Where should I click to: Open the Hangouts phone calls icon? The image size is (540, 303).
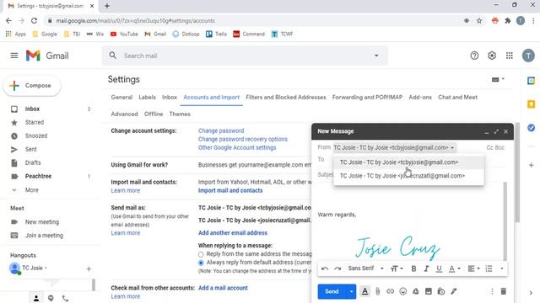65,298
